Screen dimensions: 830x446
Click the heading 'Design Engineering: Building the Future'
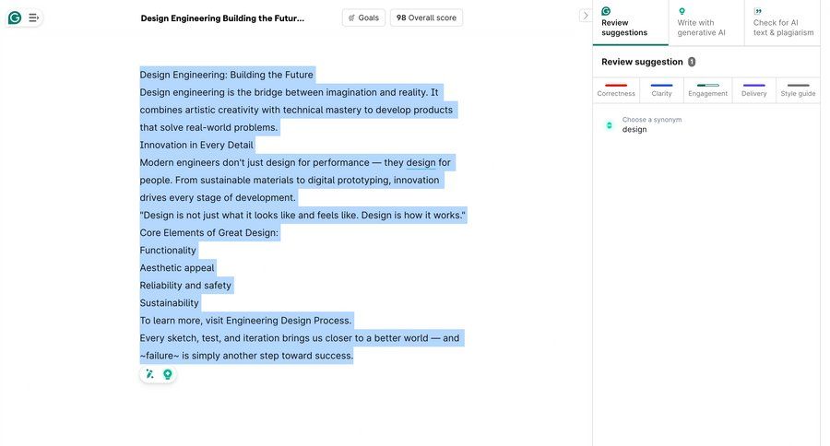coord(227,75)
